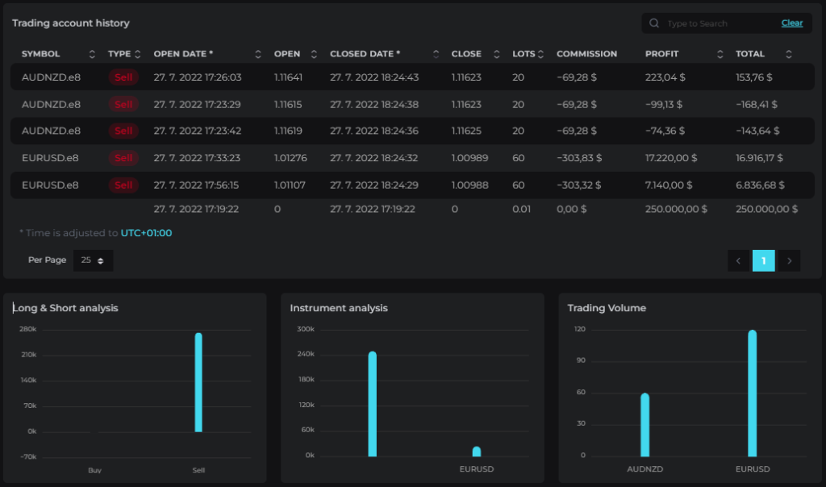Click Sell badge for 17:26:03 trade
The width and height of the screenshot is (826, 487).
(x=123, y=77)
